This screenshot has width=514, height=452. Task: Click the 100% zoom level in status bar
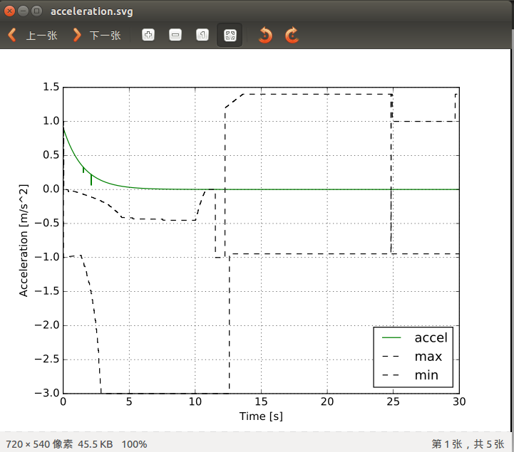point(133,444)
